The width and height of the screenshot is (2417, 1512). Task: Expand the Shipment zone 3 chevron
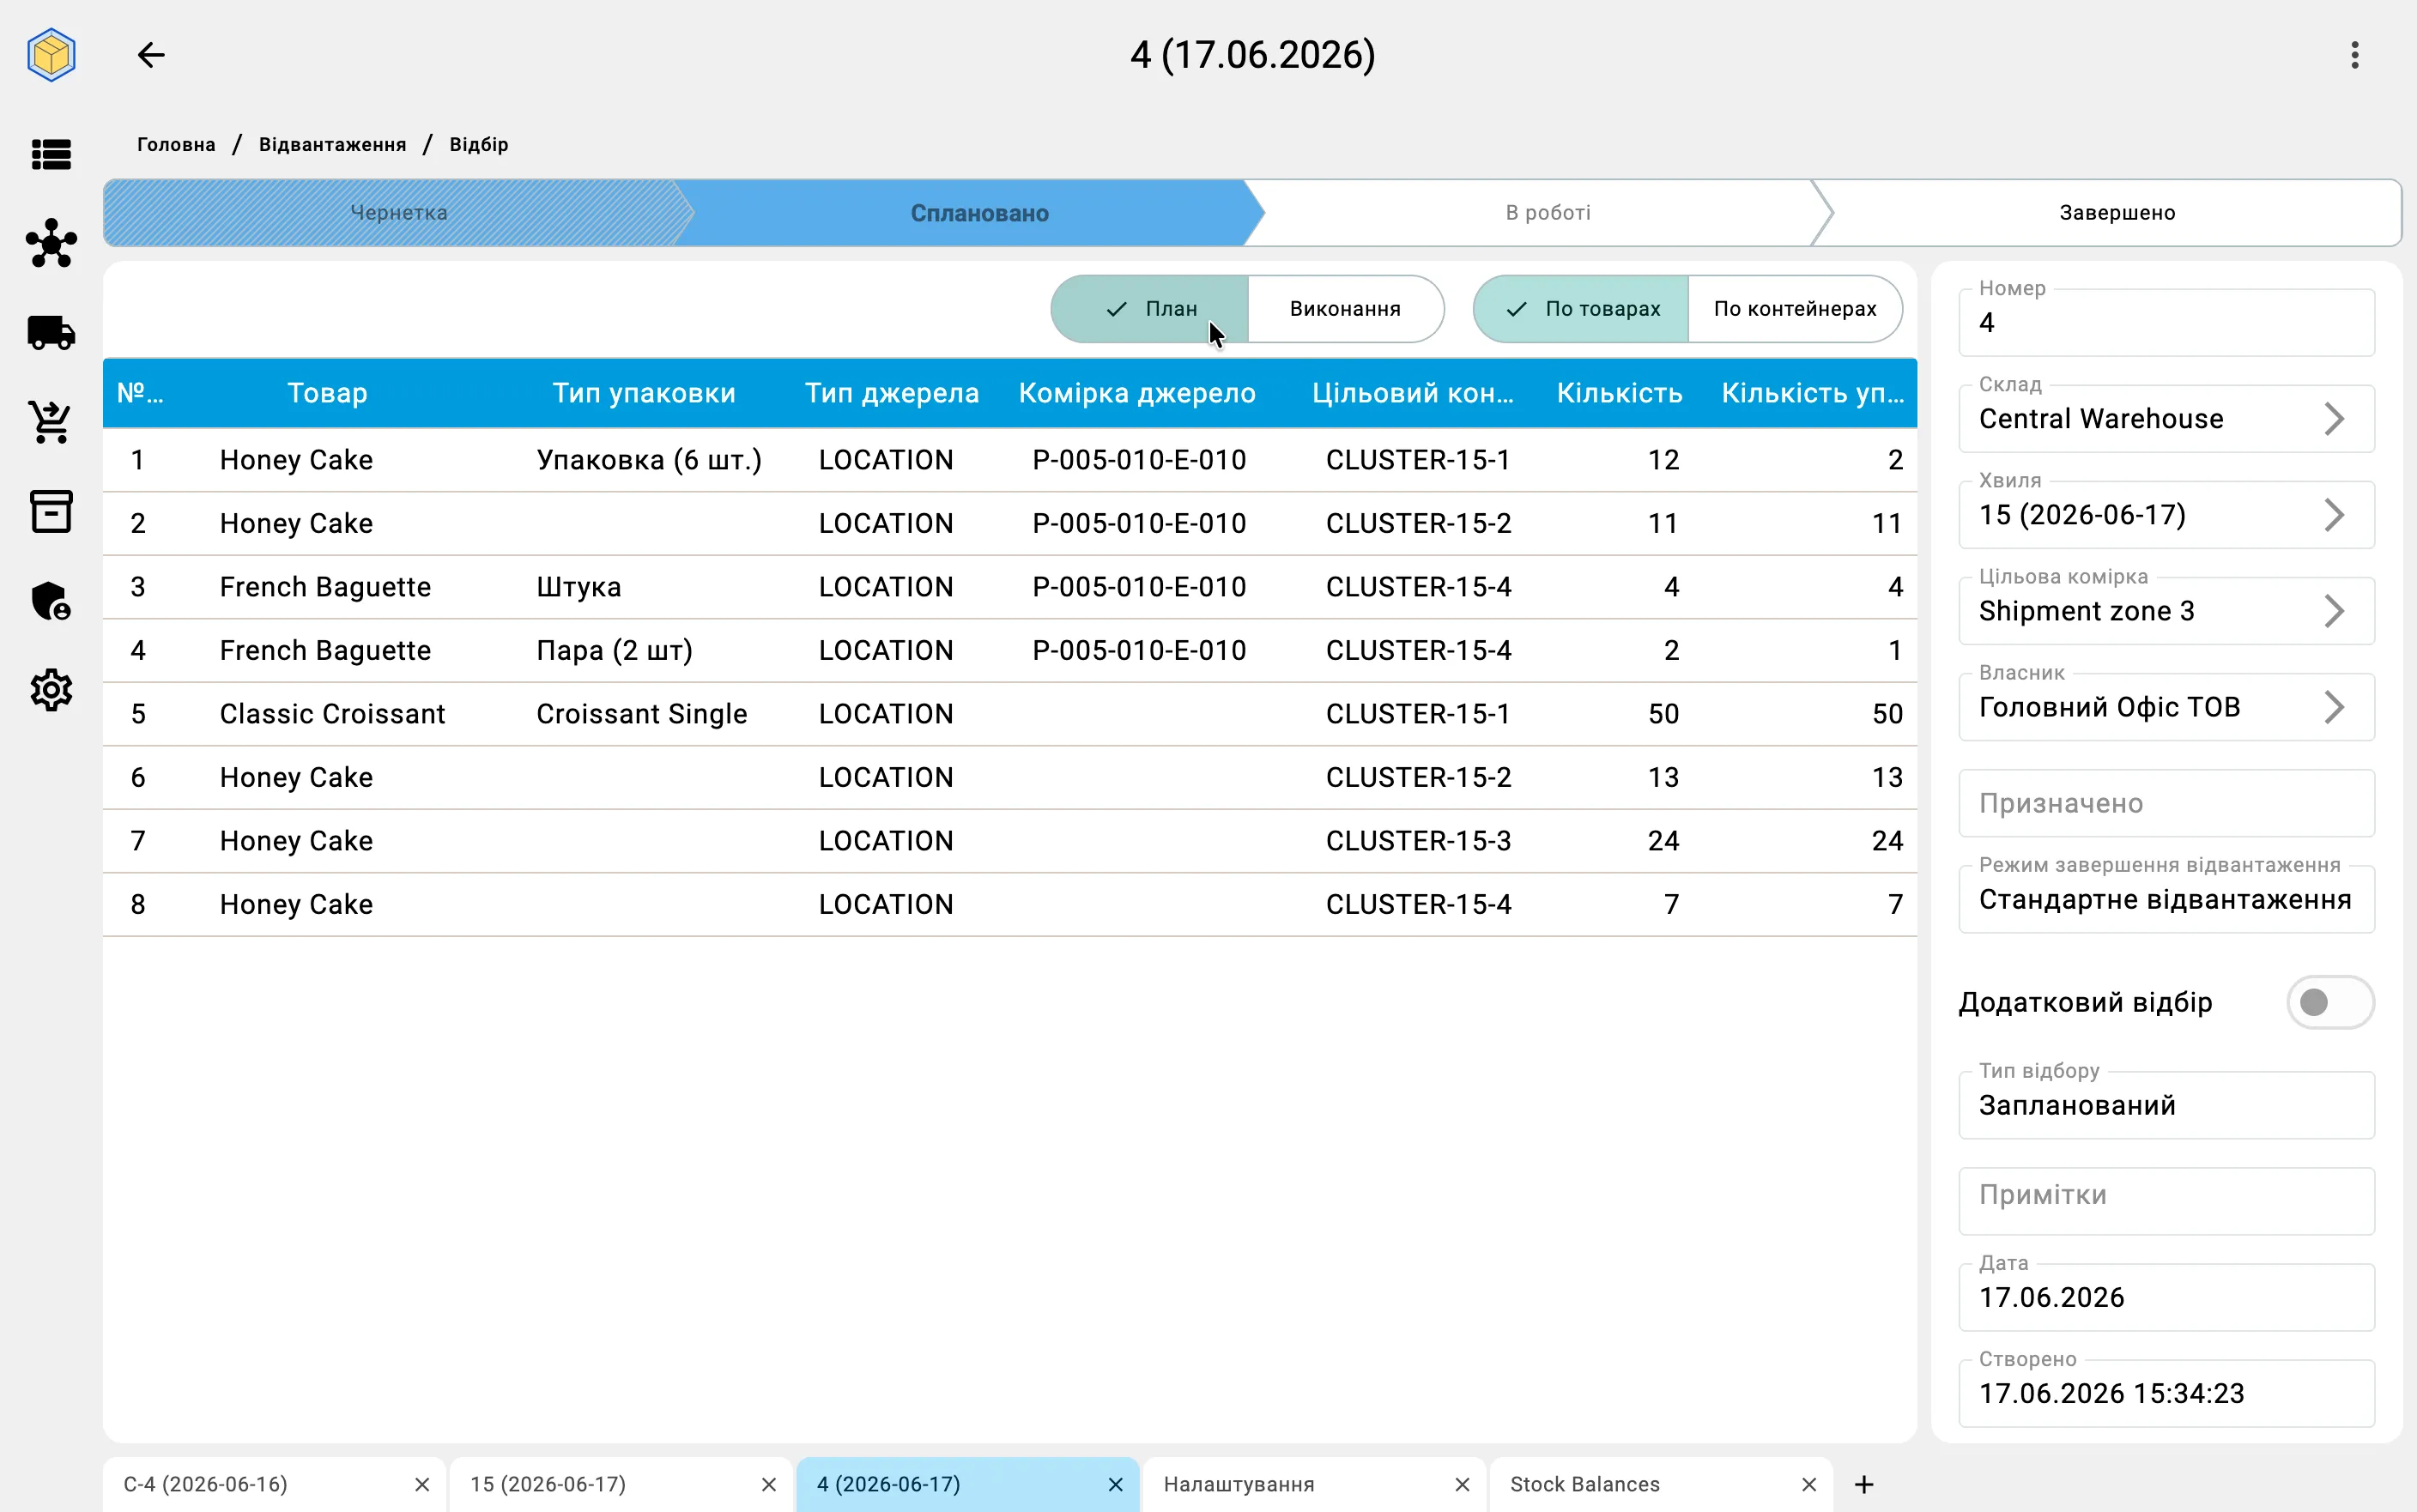pos(2334,611)
